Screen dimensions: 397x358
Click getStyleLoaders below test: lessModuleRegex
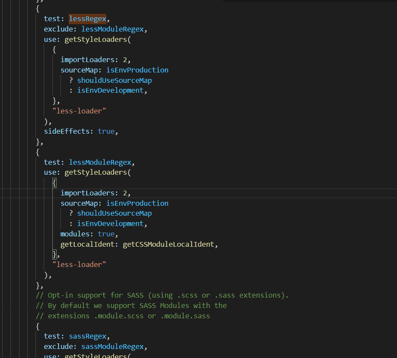(x=96, y=173)
